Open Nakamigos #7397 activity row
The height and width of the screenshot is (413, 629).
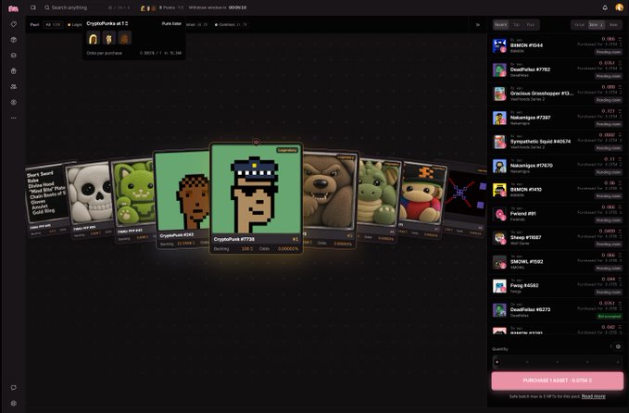557,118
